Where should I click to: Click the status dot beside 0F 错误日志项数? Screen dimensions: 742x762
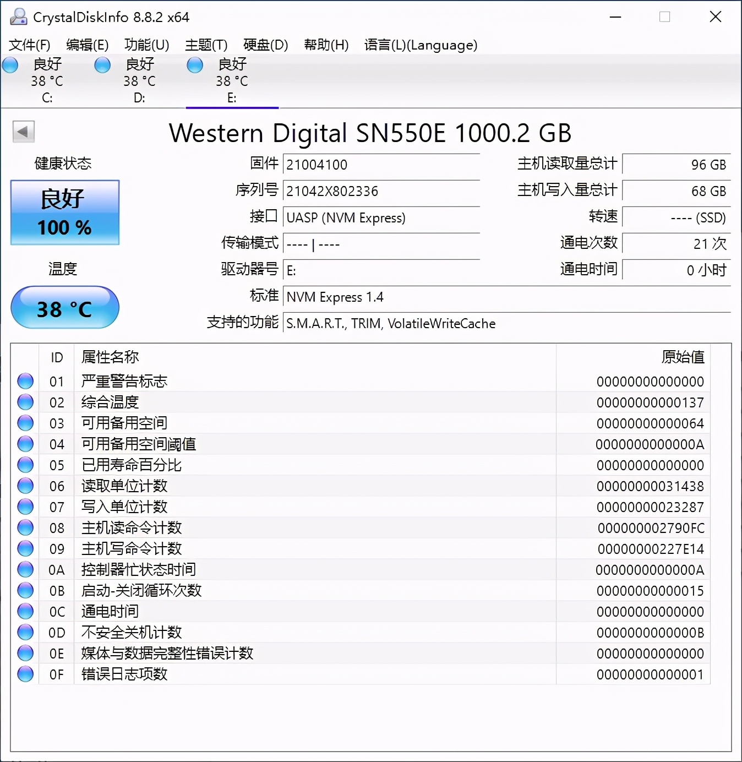(x=25, y=674)
